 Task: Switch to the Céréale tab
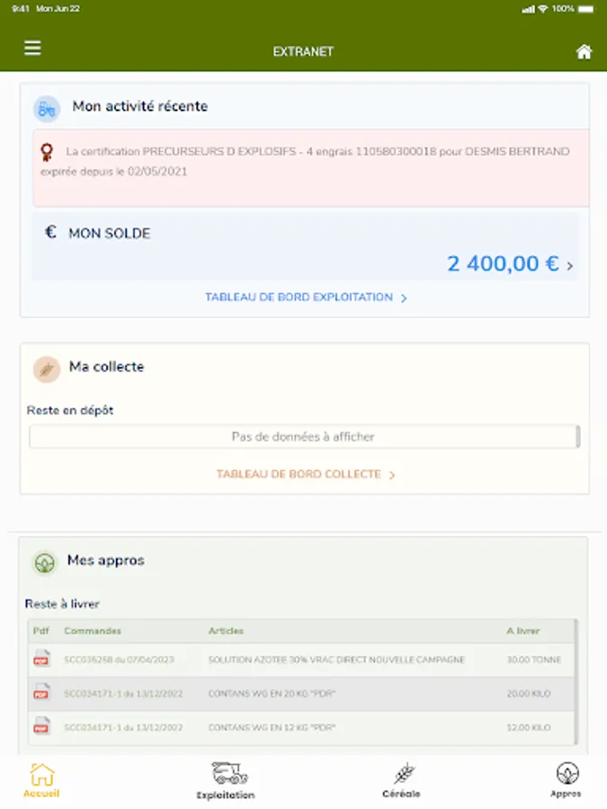(401, 780)
